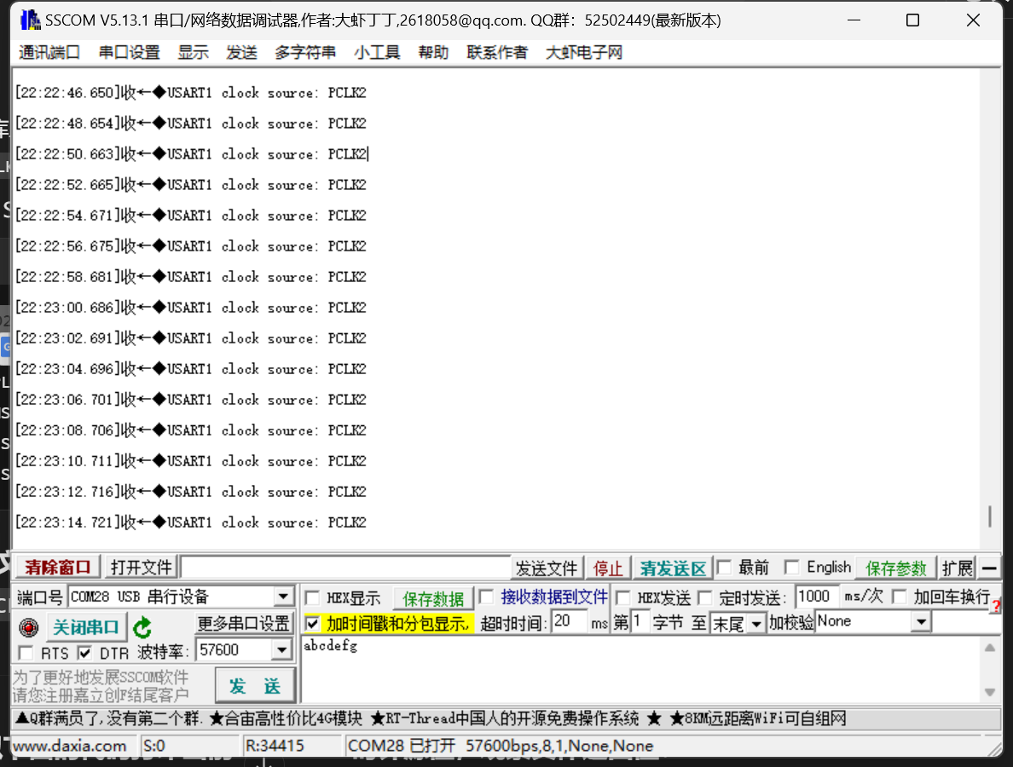Click the 第 1 字节 field
The width and height of the screenshot is (1013, 767).
tap(640, 622)
